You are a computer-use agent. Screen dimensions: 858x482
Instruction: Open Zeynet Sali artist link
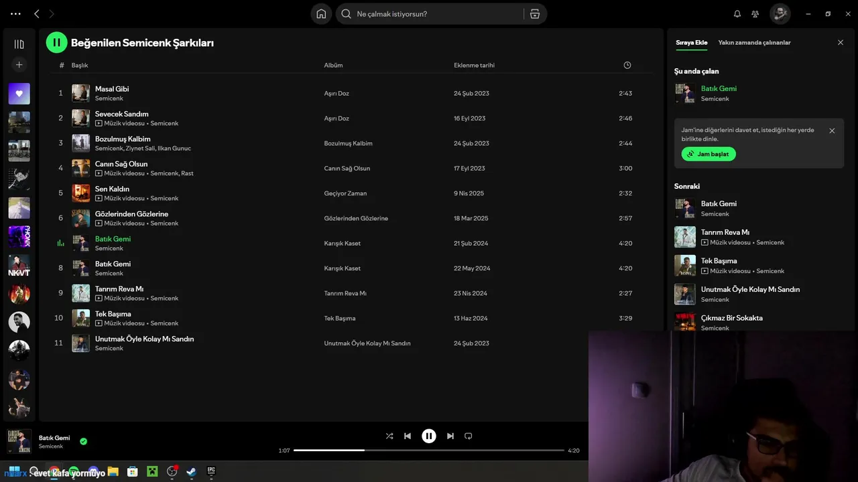(140, 149)
